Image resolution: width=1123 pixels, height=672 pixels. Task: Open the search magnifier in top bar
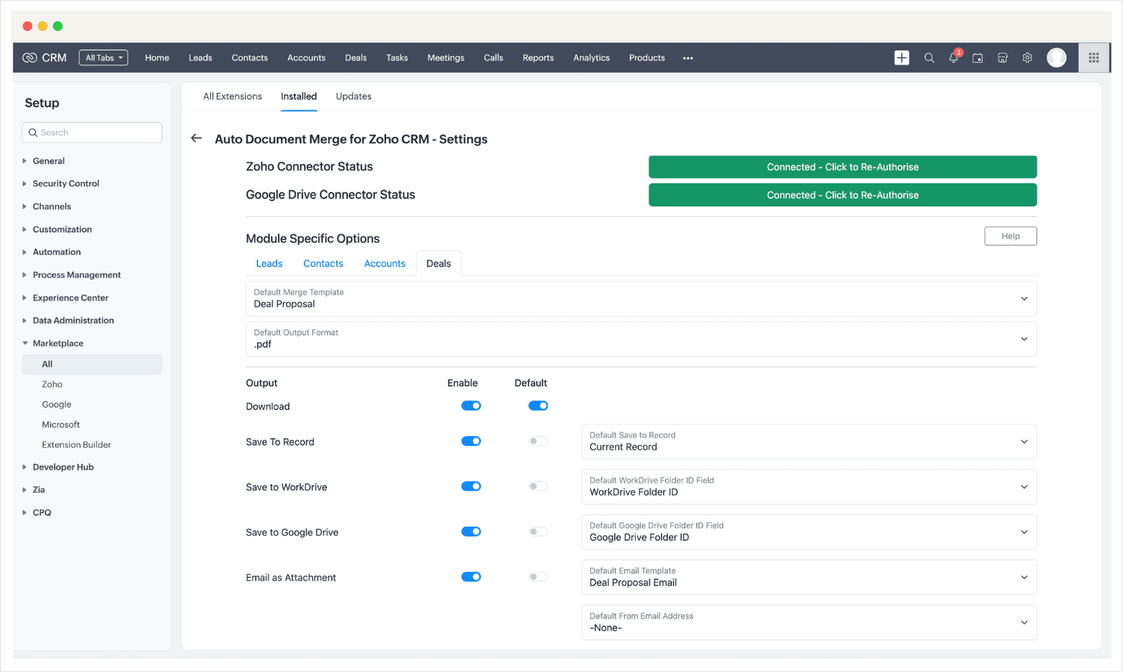929,58
